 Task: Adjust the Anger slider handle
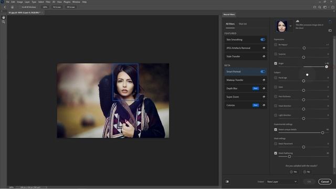(327, 67)
